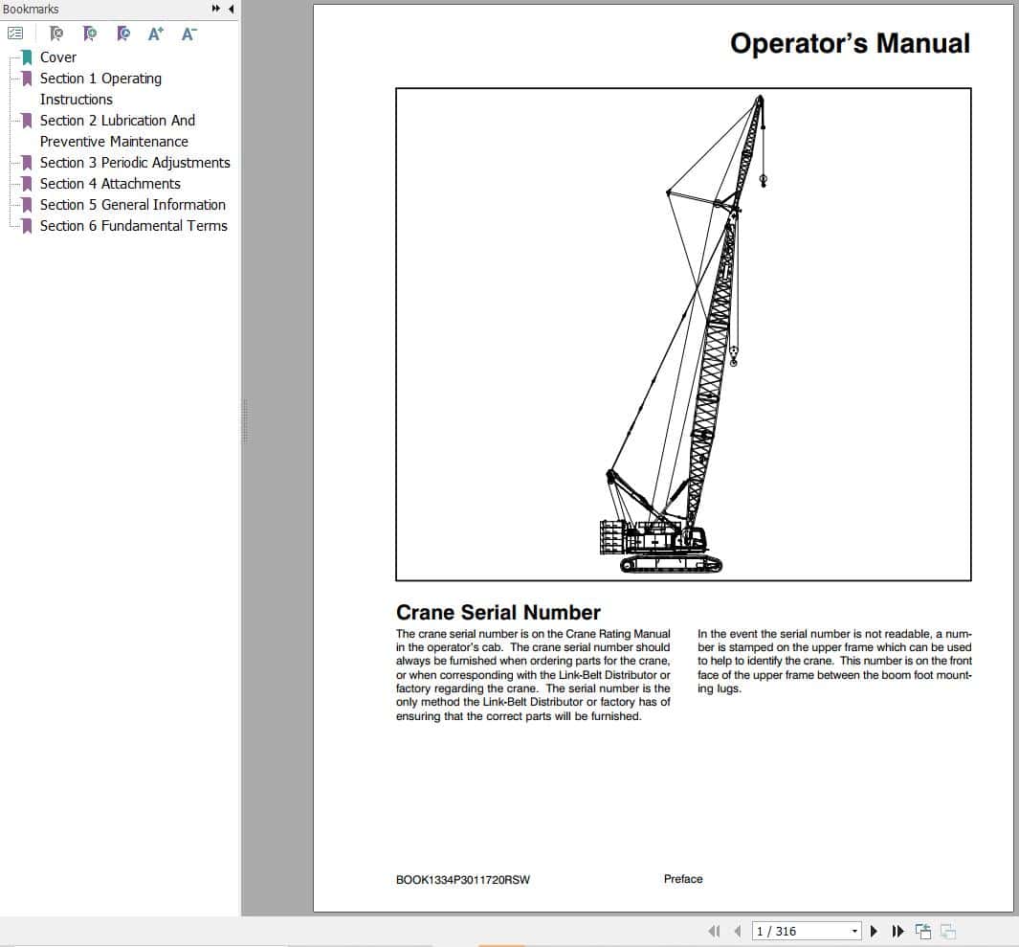Select Section 6 Fundamental Terms bookmark
1019x947 pixels.
pyautogui.click(x=134, y=226)
